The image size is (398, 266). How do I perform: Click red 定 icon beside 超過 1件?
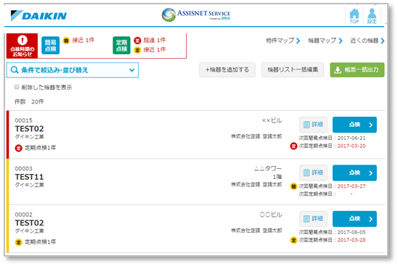pos(137,41)
